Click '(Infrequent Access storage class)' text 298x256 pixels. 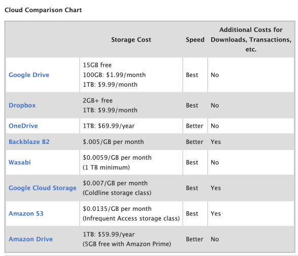pos(131,218)
